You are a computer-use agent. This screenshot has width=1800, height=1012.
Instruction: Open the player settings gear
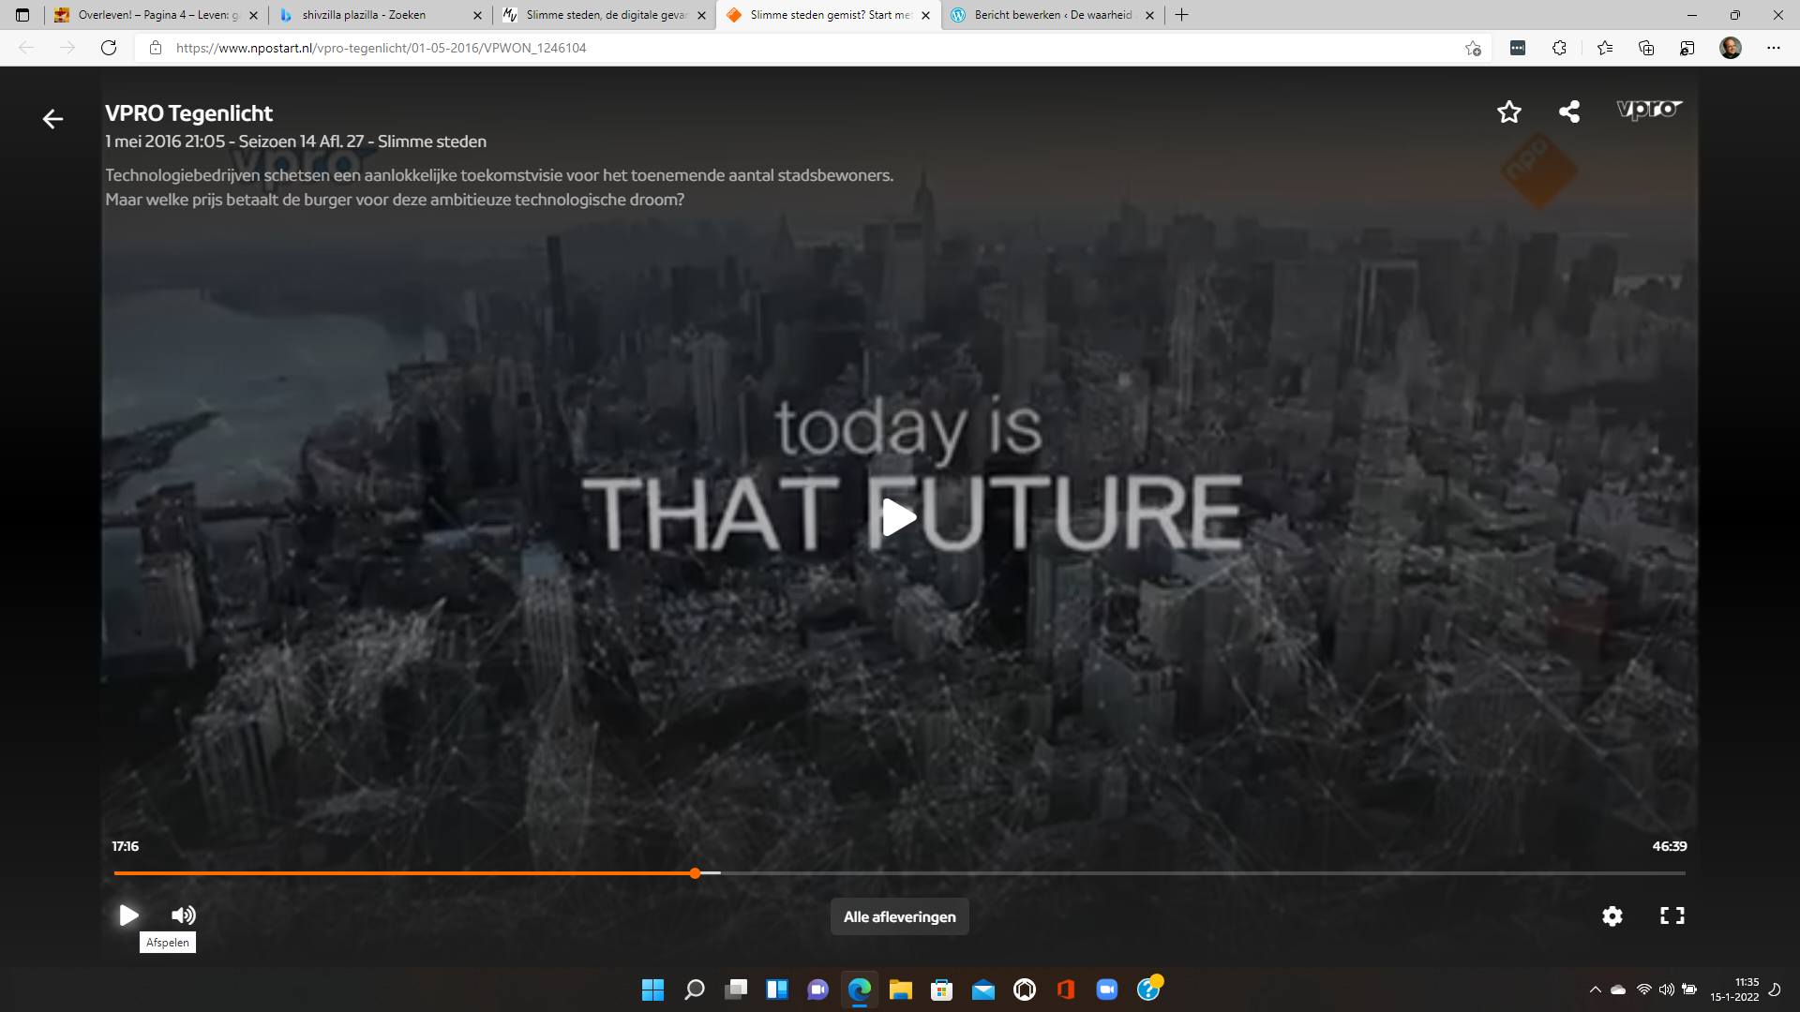[1612, 915]
